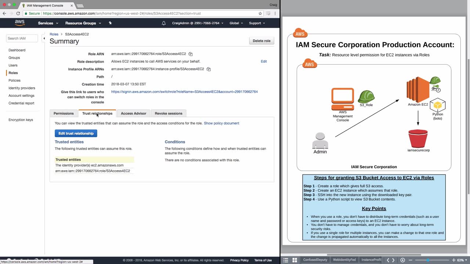This screenshot has width=470, height=264.
Task: Click the Delete role button
Action: [261, 41]
